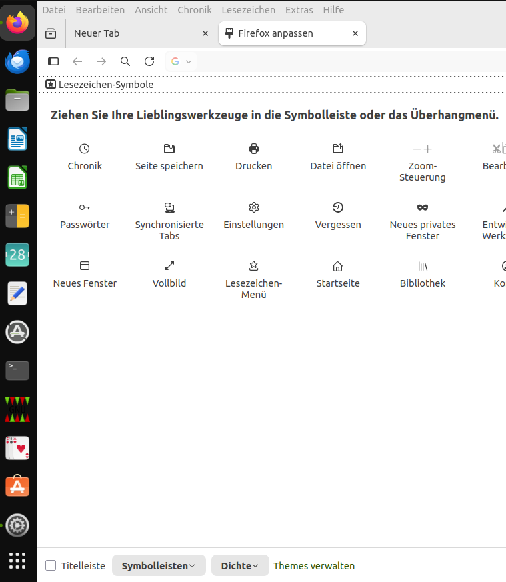Click the Chronik clock icon

coord(85,149)
